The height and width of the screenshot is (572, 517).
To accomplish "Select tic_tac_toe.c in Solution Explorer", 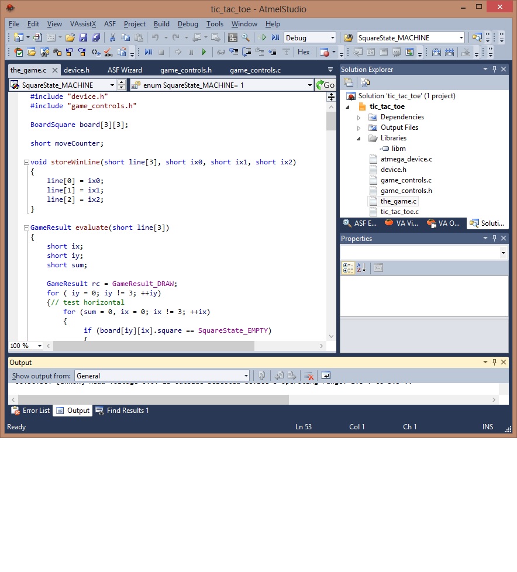I will 399,212.
